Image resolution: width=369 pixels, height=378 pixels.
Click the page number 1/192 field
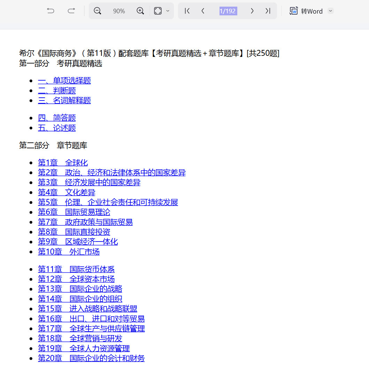tap(228, 11)
